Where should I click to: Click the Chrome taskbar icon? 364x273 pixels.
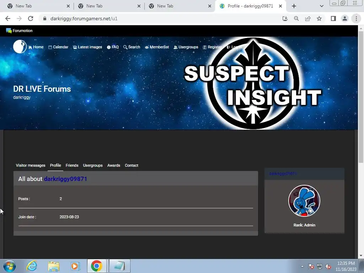(x=97, y=266)
